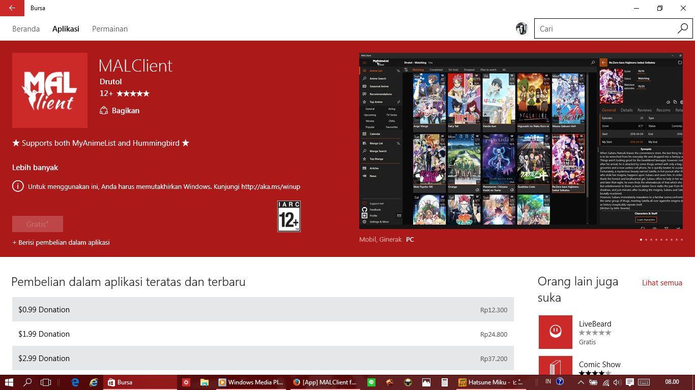Open the LiveBeard app icon
This screenshot has width=695, height=390.
(x=555, y=332)
